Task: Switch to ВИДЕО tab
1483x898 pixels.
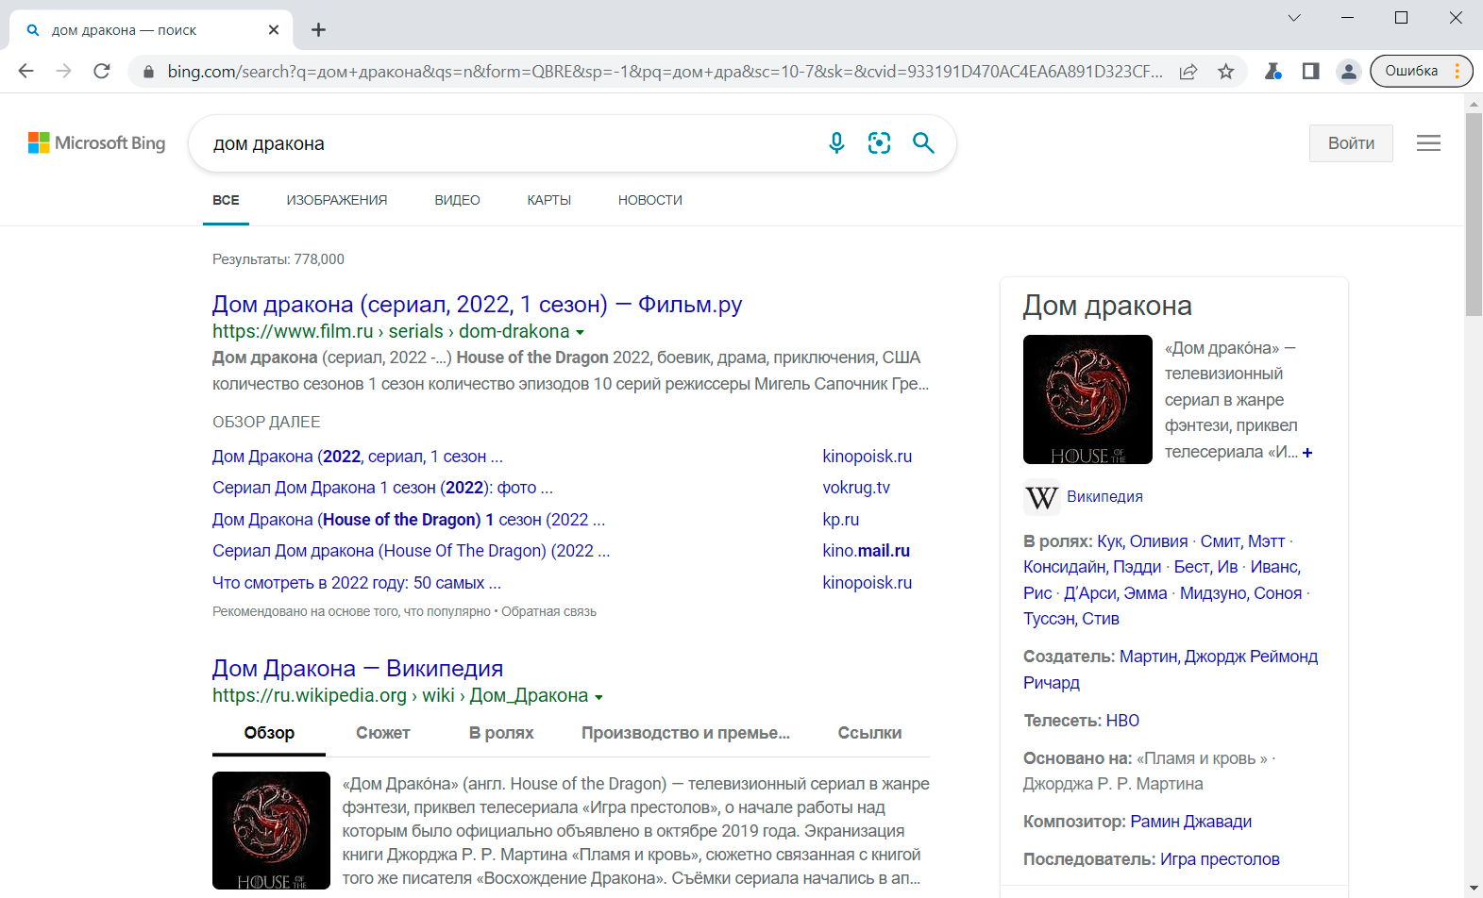Action: pyautogui.click(x=457, y=200)
